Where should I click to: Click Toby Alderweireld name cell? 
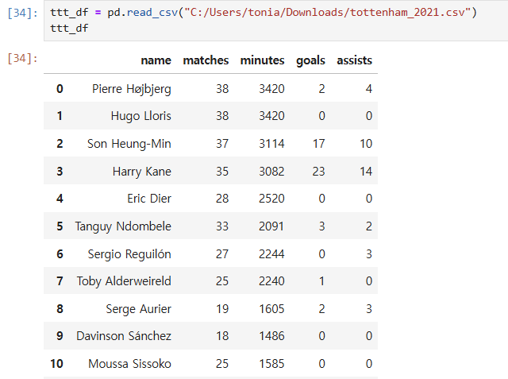124,281
